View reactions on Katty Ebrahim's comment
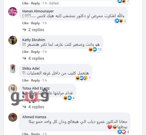 point(95,49)
